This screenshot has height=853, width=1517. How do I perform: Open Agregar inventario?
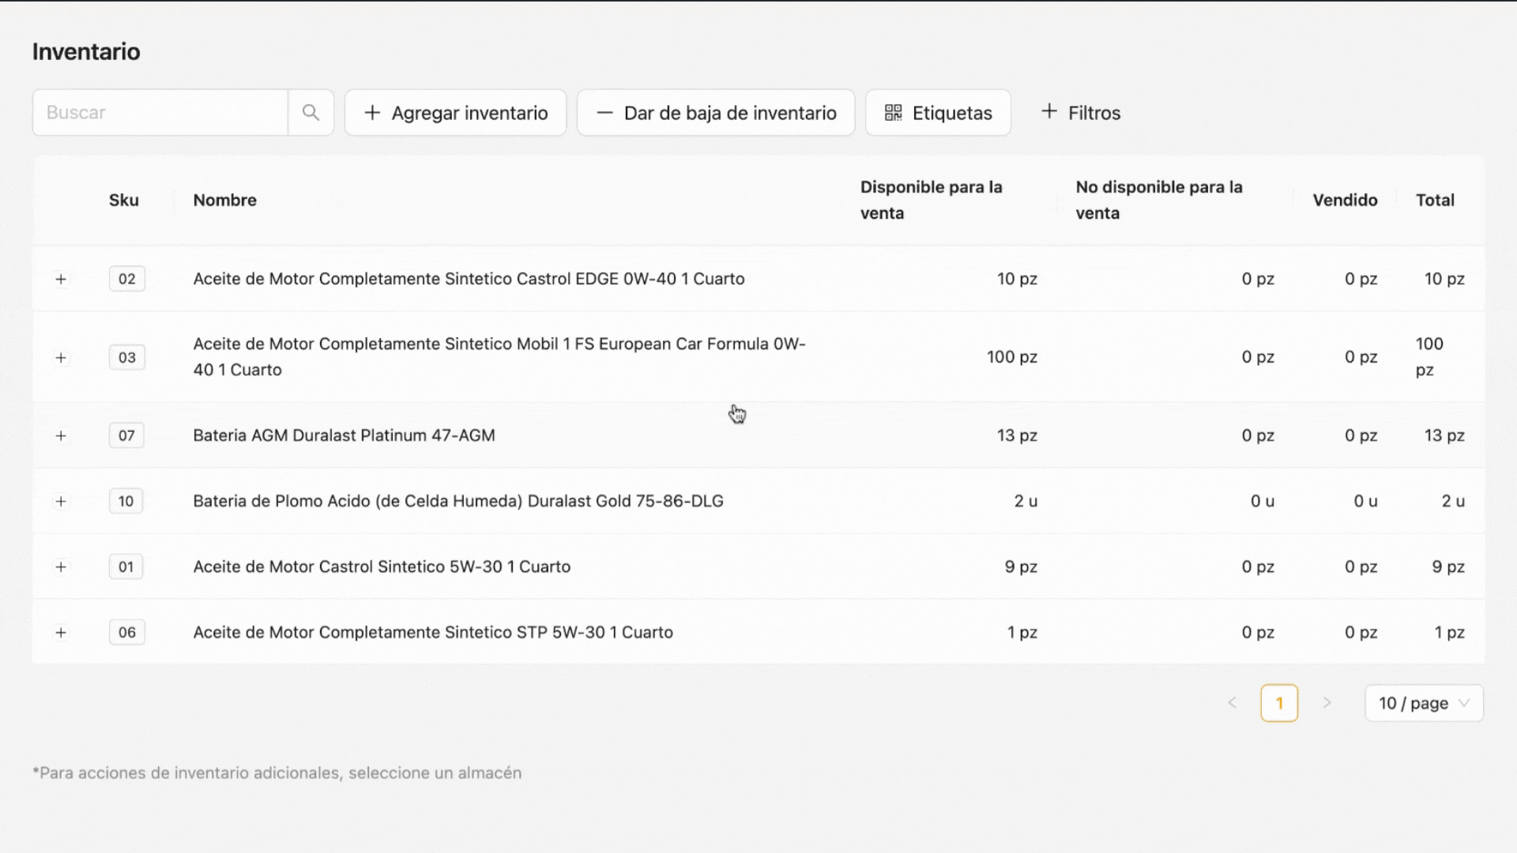pos(455,112)
